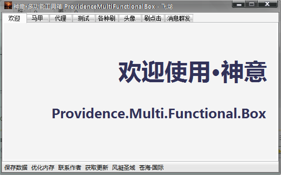Open 联系作者 contact link
This screenshot has width=281, height=175.
(x=70, y=168)
